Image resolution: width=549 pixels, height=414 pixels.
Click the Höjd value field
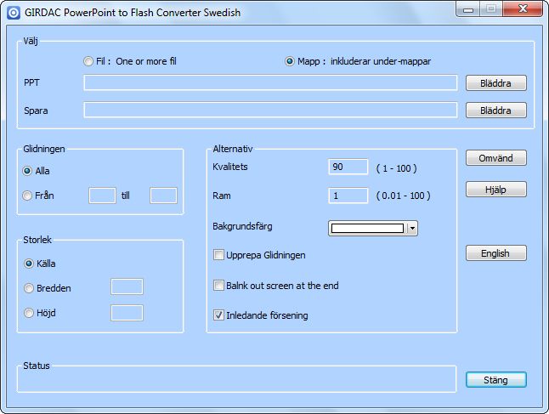click(127, 313)
